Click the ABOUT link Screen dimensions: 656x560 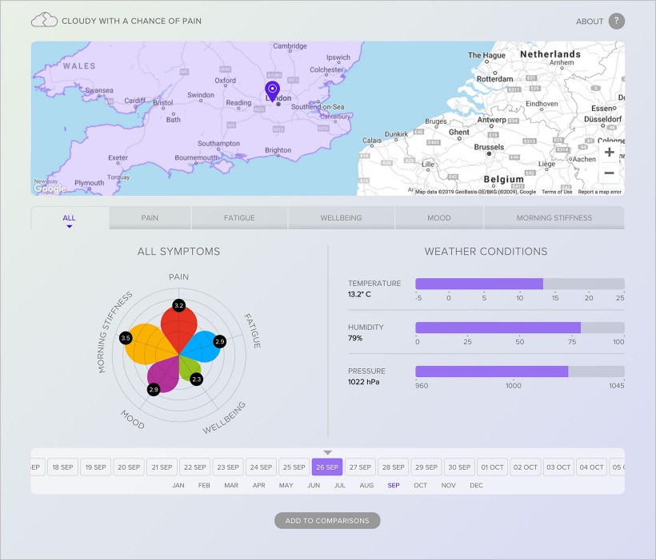tap(590, 22)
